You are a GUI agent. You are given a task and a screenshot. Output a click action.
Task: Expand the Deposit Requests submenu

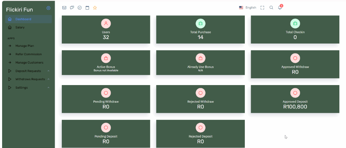(x=28, y=71)
